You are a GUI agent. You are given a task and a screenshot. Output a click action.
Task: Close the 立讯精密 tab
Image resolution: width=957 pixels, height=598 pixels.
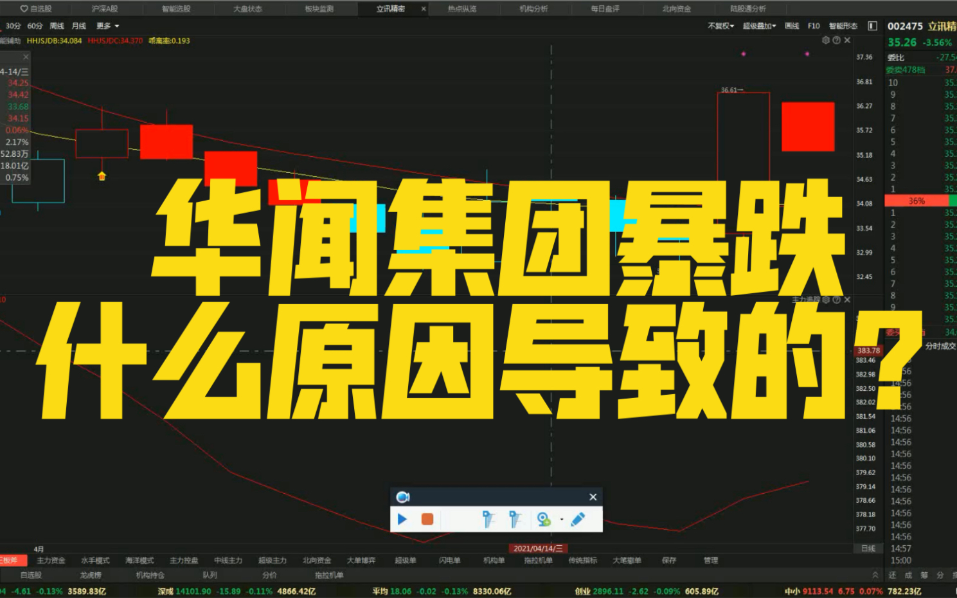[423, 9]
